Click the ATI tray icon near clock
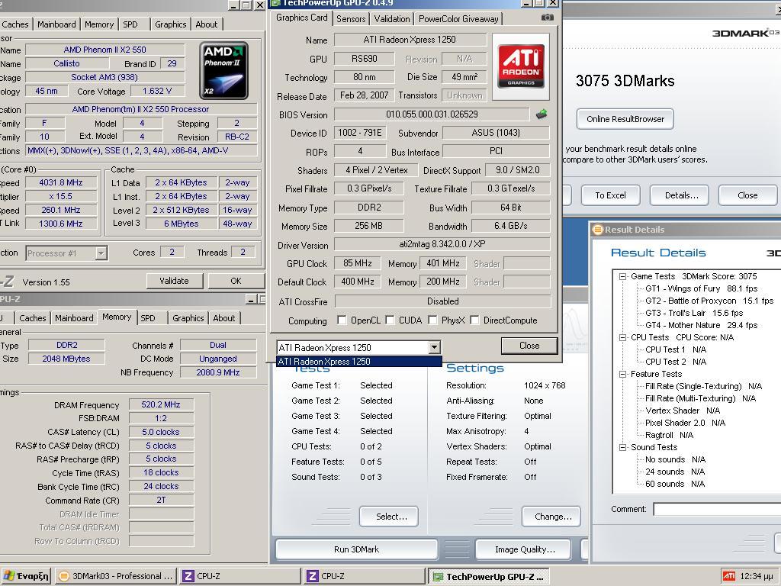 pos(728,576)
